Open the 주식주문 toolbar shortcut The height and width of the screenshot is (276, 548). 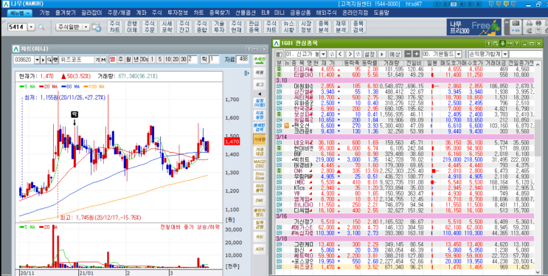click(x=149, y=27)
